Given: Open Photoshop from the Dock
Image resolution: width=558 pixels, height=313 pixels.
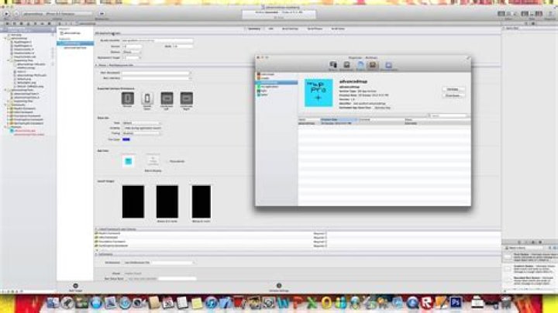Looking at the screenshot, I should coord(456,302).
